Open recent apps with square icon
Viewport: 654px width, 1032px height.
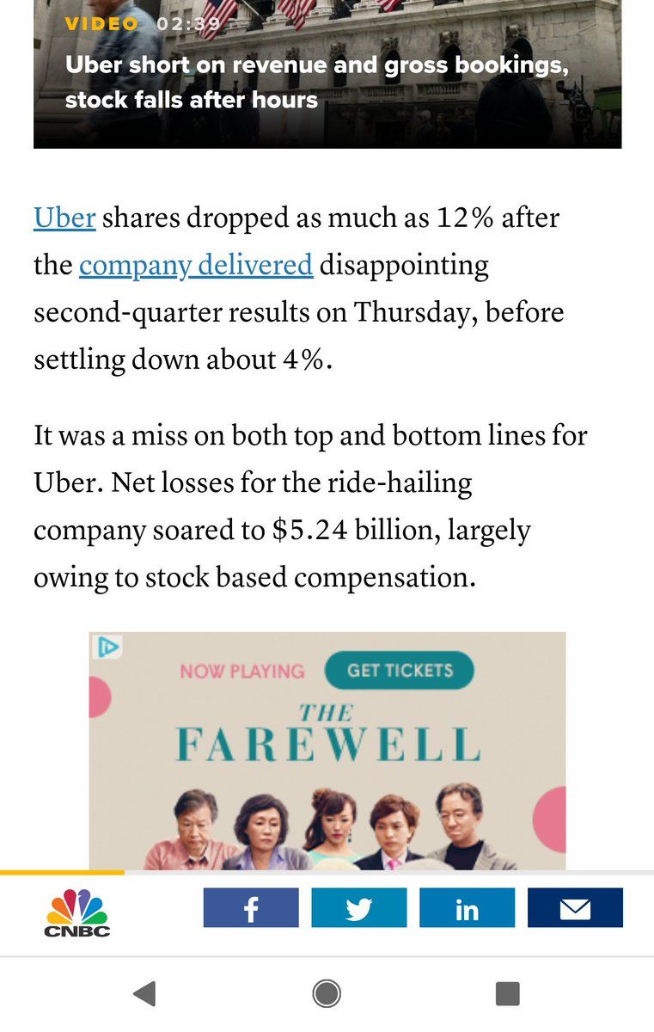(508, 994)
